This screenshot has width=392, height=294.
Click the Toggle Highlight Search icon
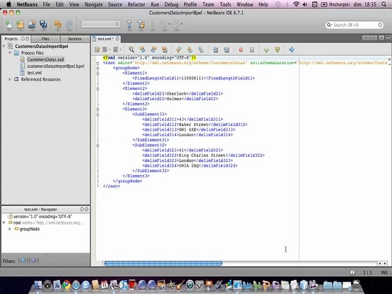click(x=165, y=49)
